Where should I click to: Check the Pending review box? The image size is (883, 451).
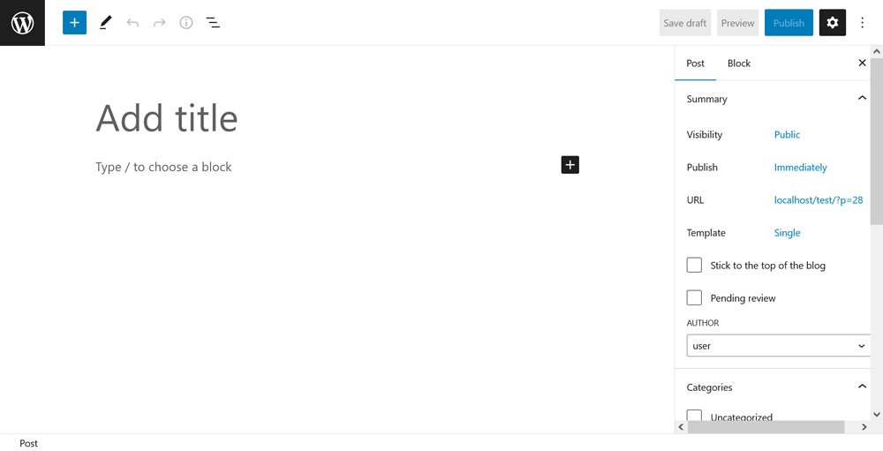(x=694, y=297)
